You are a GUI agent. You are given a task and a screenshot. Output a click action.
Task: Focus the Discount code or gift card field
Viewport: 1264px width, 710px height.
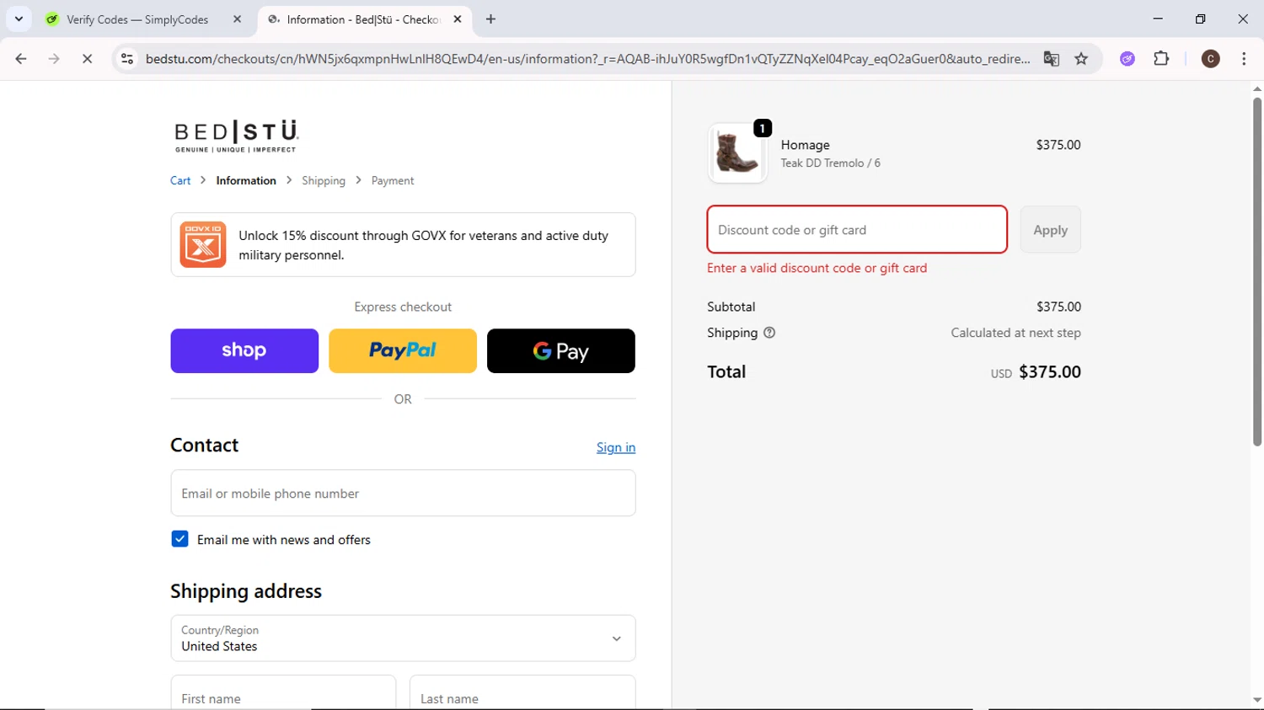click(857, 229)
